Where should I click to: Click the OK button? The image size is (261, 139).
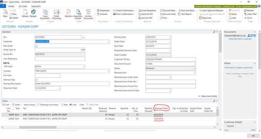pyautogui.click(x=253, y=136)
